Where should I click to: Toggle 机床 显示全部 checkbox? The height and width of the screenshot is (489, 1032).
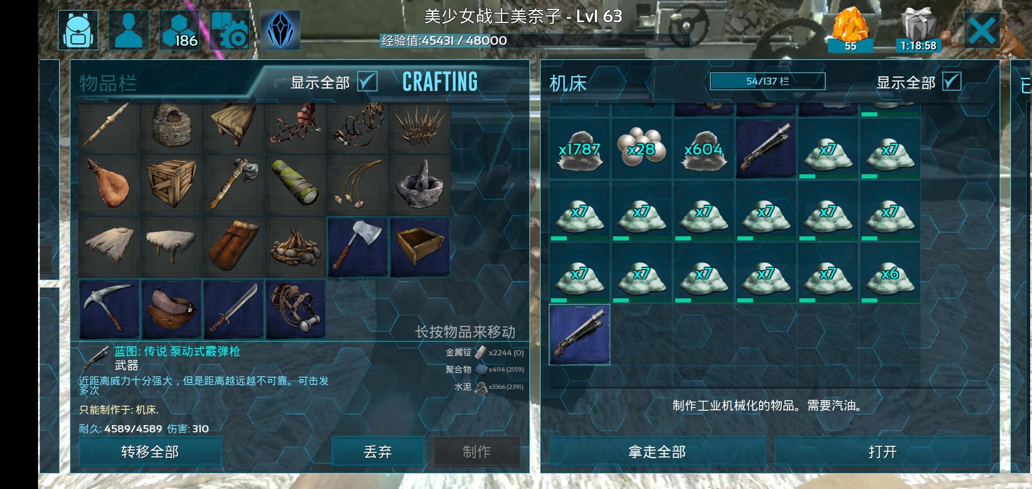click(951, 82)
